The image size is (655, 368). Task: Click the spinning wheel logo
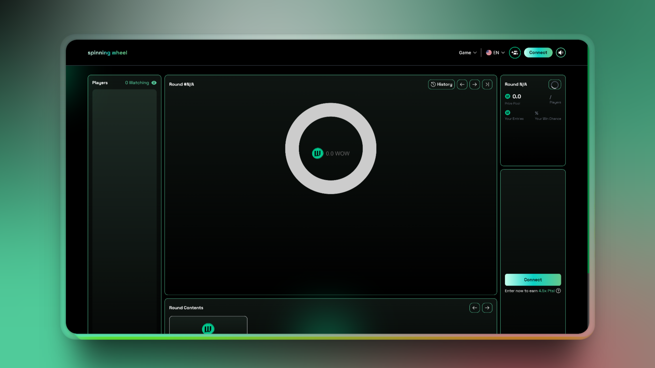point(107,52)
